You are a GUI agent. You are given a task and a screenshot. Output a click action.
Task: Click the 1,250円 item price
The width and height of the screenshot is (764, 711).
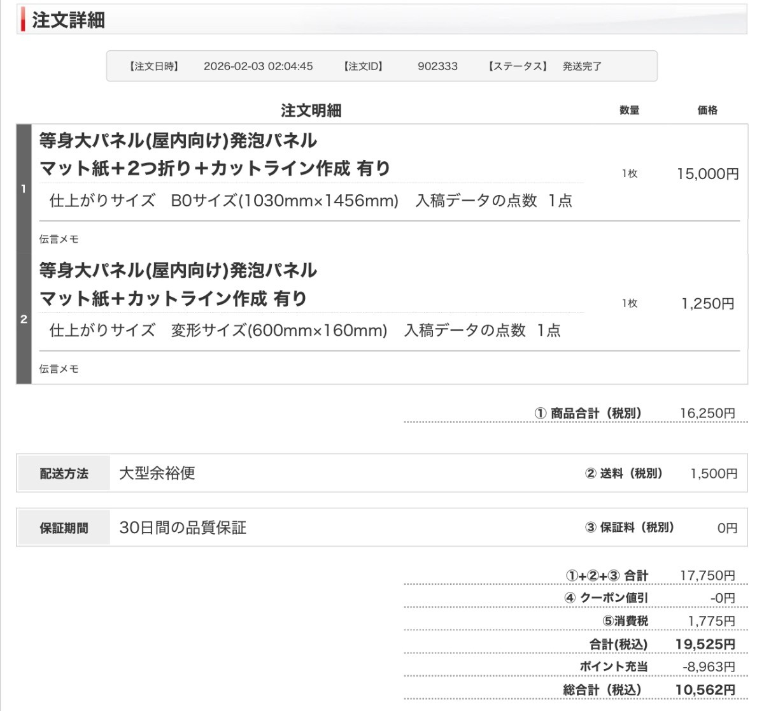(707, 304)
